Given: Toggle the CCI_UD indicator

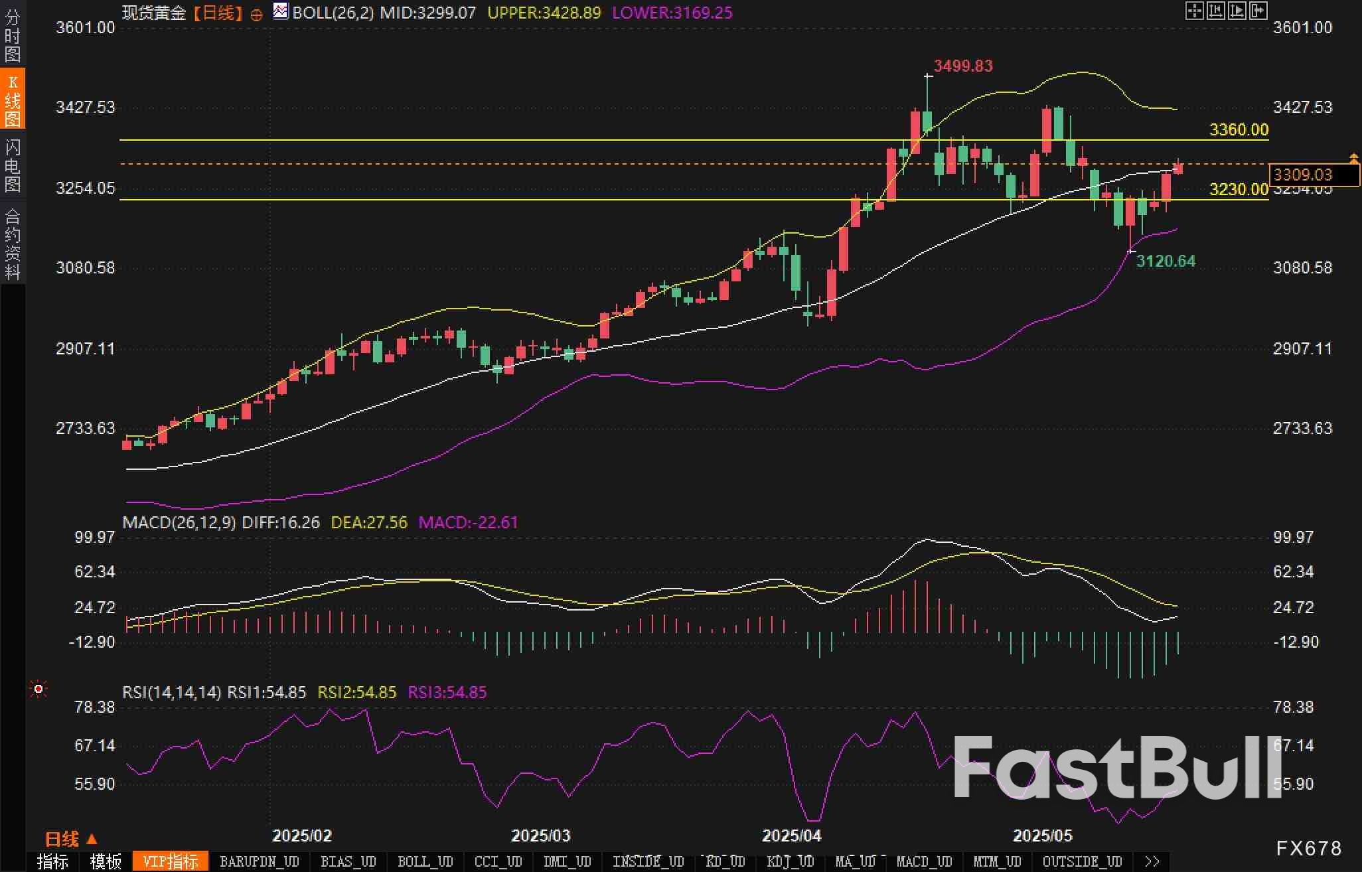Looking at the screenshot, I should coord(498,861).
